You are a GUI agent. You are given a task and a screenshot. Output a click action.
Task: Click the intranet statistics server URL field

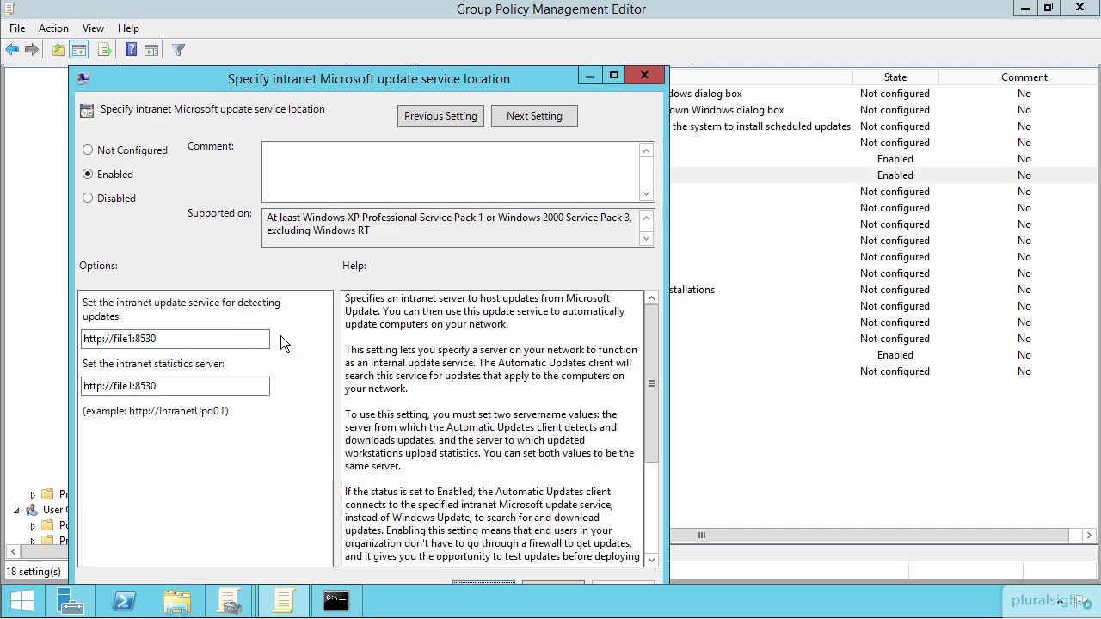[x=175, y=386]
